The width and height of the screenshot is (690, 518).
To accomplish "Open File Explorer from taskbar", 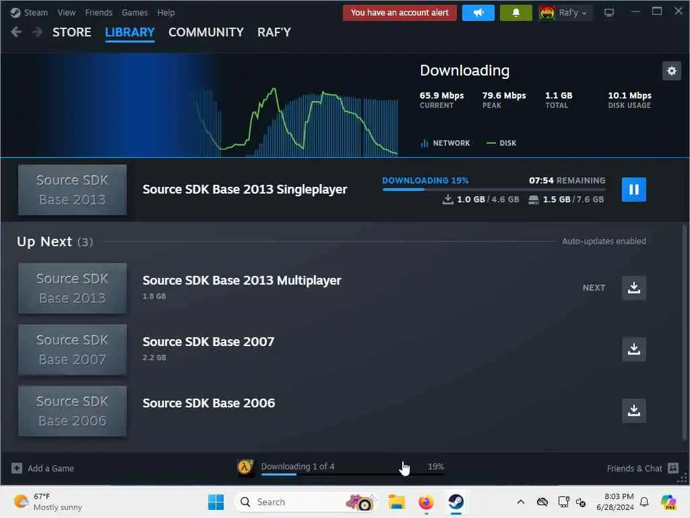I will pyautogui.click(x=396, y=502).
